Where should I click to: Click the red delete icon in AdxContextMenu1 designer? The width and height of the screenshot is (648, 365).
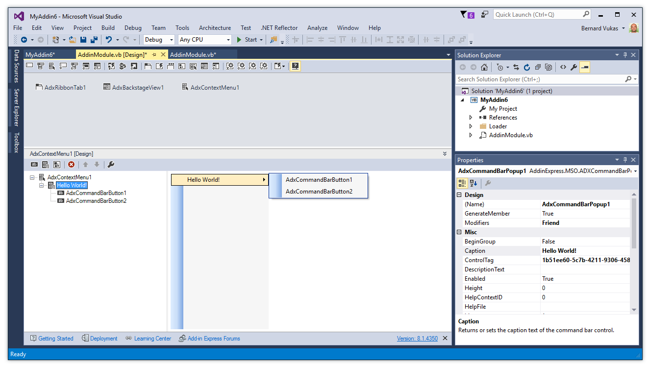coord(71,165)
